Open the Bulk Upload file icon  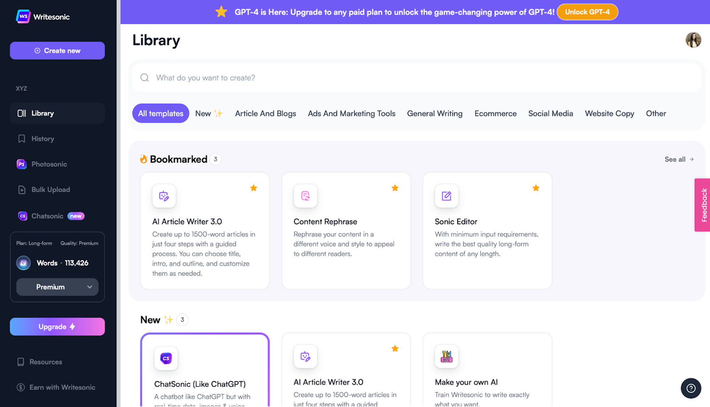click(22, 190)
